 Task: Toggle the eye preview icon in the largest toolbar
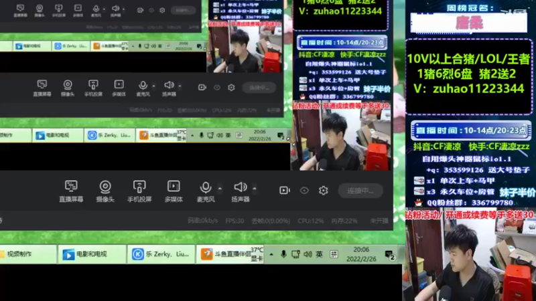(x=304, y=190)
